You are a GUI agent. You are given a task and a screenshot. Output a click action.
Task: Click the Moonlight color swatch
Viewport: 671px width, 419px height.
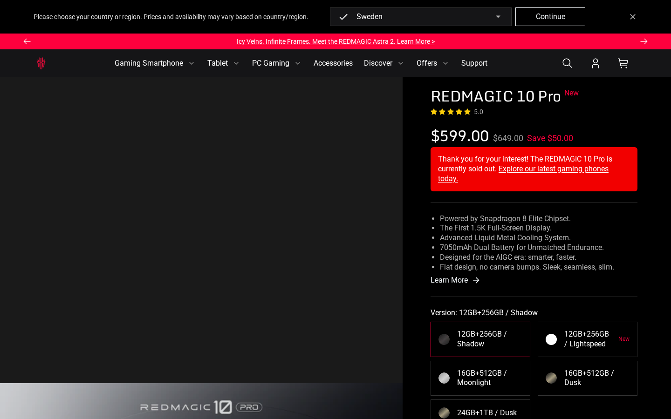444,378
